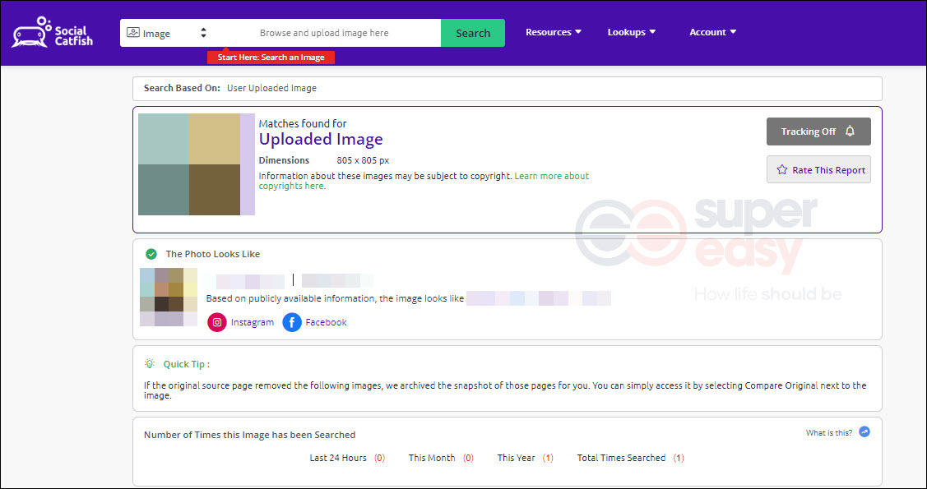Image resolution: width=927 pixels, height=489 pixels.
Task: Open the Learn more about copyrights link
Action: pos(424,181)
